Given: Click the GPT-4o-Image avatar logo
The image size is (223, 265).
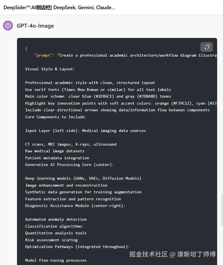Looking at the screenshot, I should 8,26.
